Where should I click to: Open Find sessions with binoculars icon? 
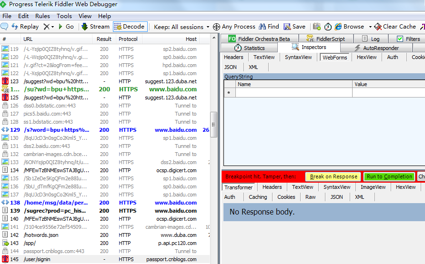269,27
